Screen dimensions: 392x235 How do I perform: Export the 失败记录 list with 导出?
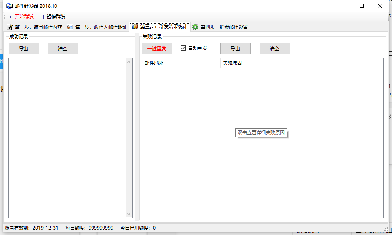pyautogui.click(x=236, y=49)
